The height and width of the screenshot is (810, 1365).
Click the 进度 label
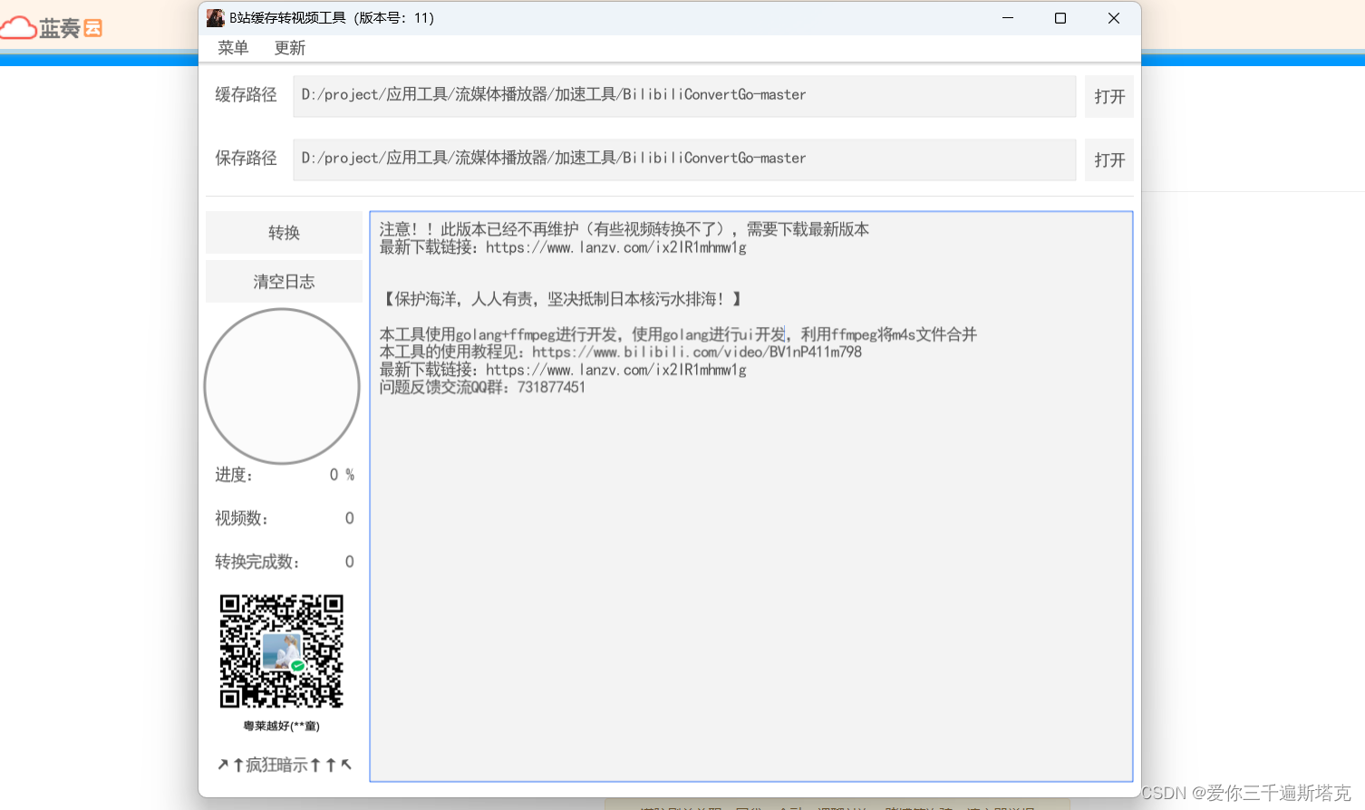click(234, 475)
